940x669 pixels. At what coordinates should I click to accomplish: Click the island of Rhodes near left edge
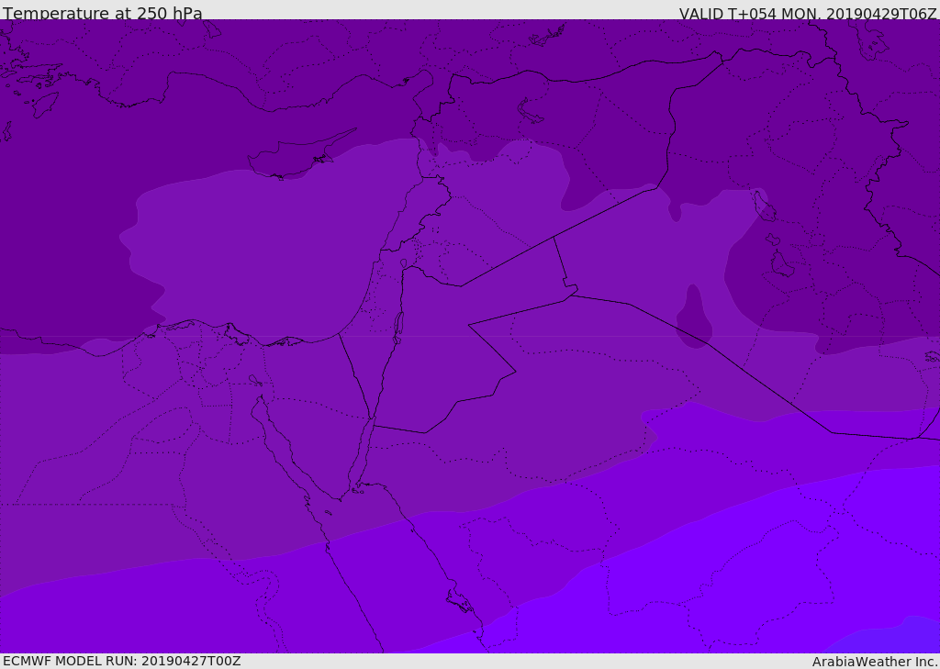click(43, 104)
